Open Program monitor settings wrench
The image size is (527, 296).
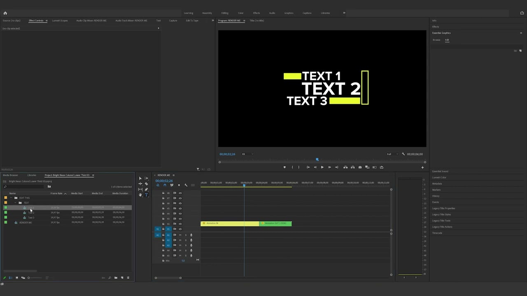pyautogui.click(x=403, y=154)
